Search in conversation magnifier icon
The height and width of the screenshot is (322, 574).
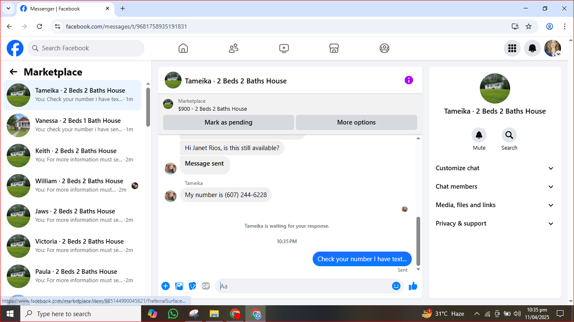pos(509,135)
